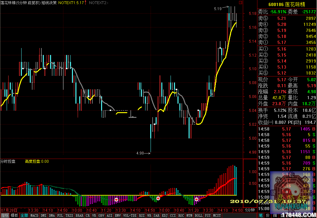Open the 分时控盘 sub-indicator label

pyautogui.click(x=8, y=161)
